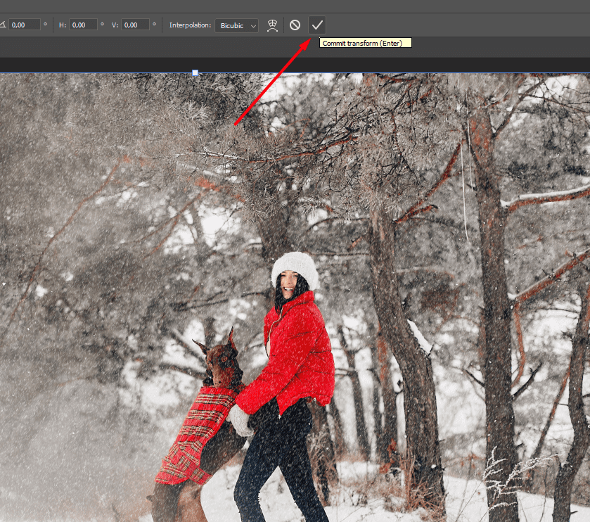Open the Interpolation Bicubic dropdown
The width and height of the screenshot is (590, 522).
[237, 25]
